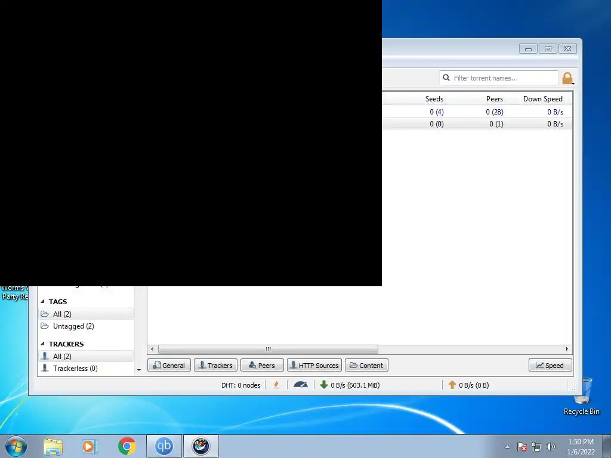
Task: Open Windows Explorer from taskbar
Action: pos(53,446)
